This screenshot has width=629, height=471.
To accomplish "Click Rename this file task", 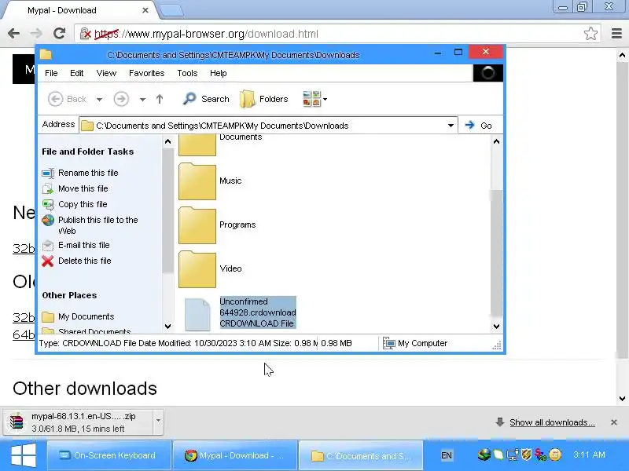I will point(88,173).
